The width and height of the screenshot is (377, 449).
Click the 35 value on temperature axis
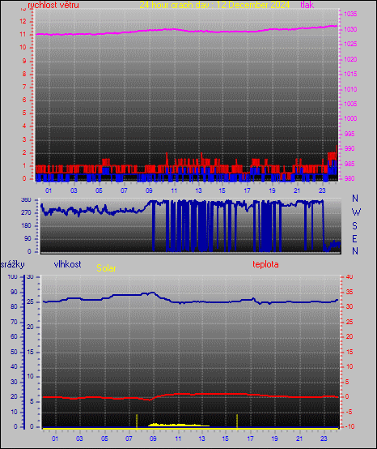349,293
